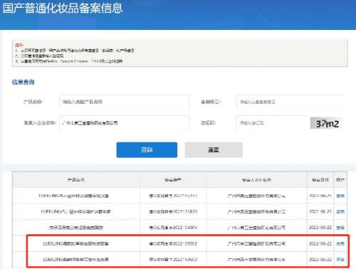Screen dimensions: 356x269
Task: Click date cell in row 2022159502
Action: point(320,243)
